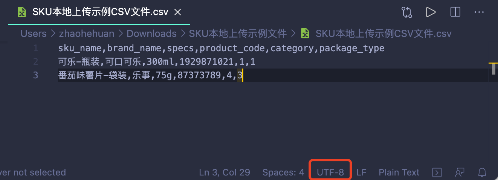Click Ln 3, Col 29 go-to-line indicator

[x=225, y=172]
